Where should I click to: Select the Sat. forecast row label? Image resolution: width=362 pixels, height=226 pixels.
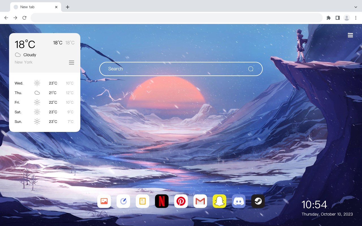18,112
